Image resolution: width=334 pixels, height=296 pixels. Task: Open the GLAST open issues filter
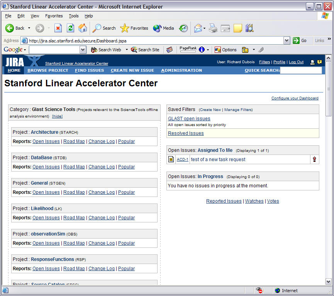[x=189, y=119]
